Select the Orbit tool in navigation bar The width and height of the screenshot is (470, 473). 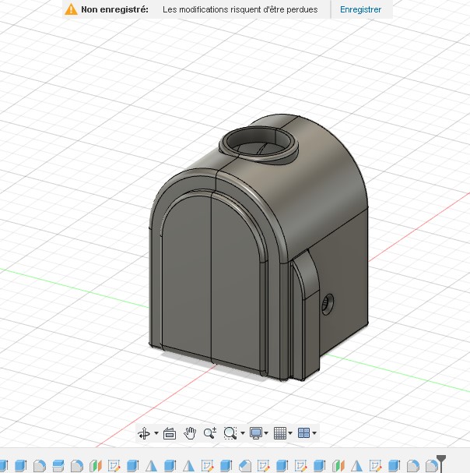tap(144, 433)
